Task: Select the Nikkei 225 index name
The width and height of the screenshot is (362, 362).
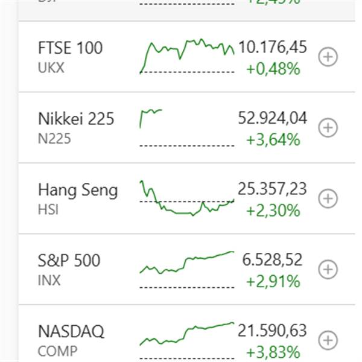Action: 75,119
